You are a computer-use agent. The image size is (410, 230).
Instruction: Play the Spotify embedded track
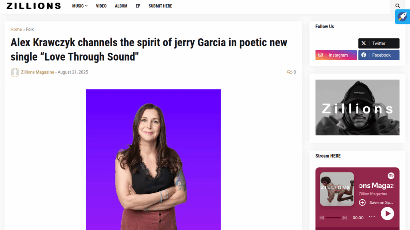coord(387,214)
